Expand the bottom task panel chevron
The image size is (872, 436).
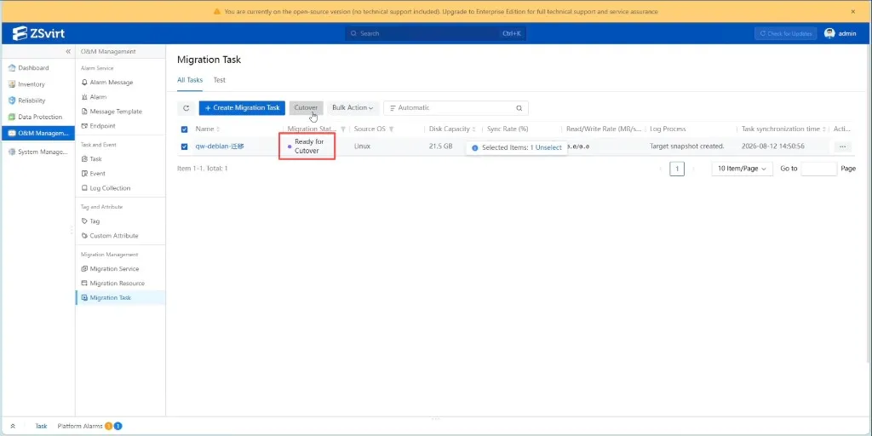(x=12, y=426)
